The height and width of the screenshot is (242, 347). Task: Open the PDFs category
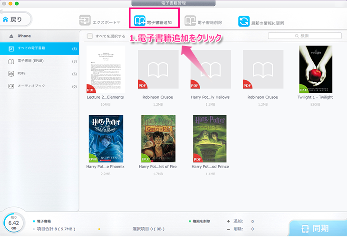[39, 74]
